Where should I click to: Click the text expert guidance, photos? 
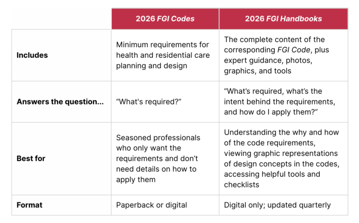268,60
